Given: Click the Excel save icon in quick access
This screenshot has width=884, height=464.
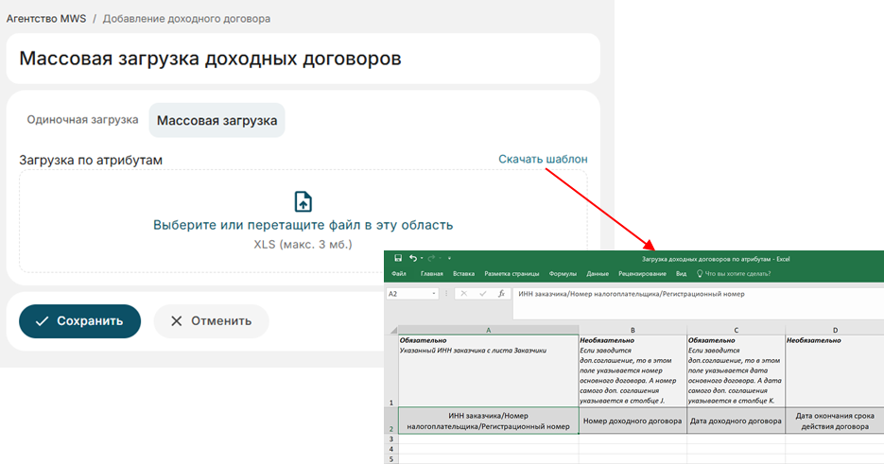Looking at the screenshot, I should pyautogui.click(x=398, y=258).
